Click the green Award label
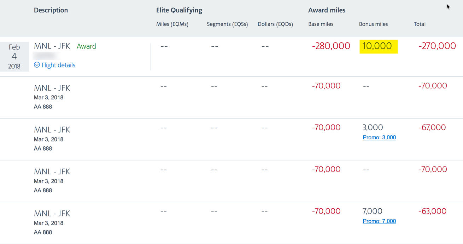 (86, 46)
